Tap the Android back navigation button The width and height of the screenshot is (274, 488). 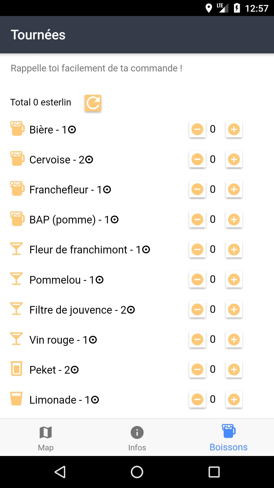point(60,472)
